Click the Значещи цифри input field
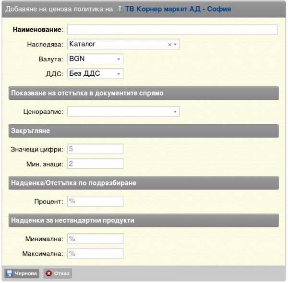 coord(95,149)
